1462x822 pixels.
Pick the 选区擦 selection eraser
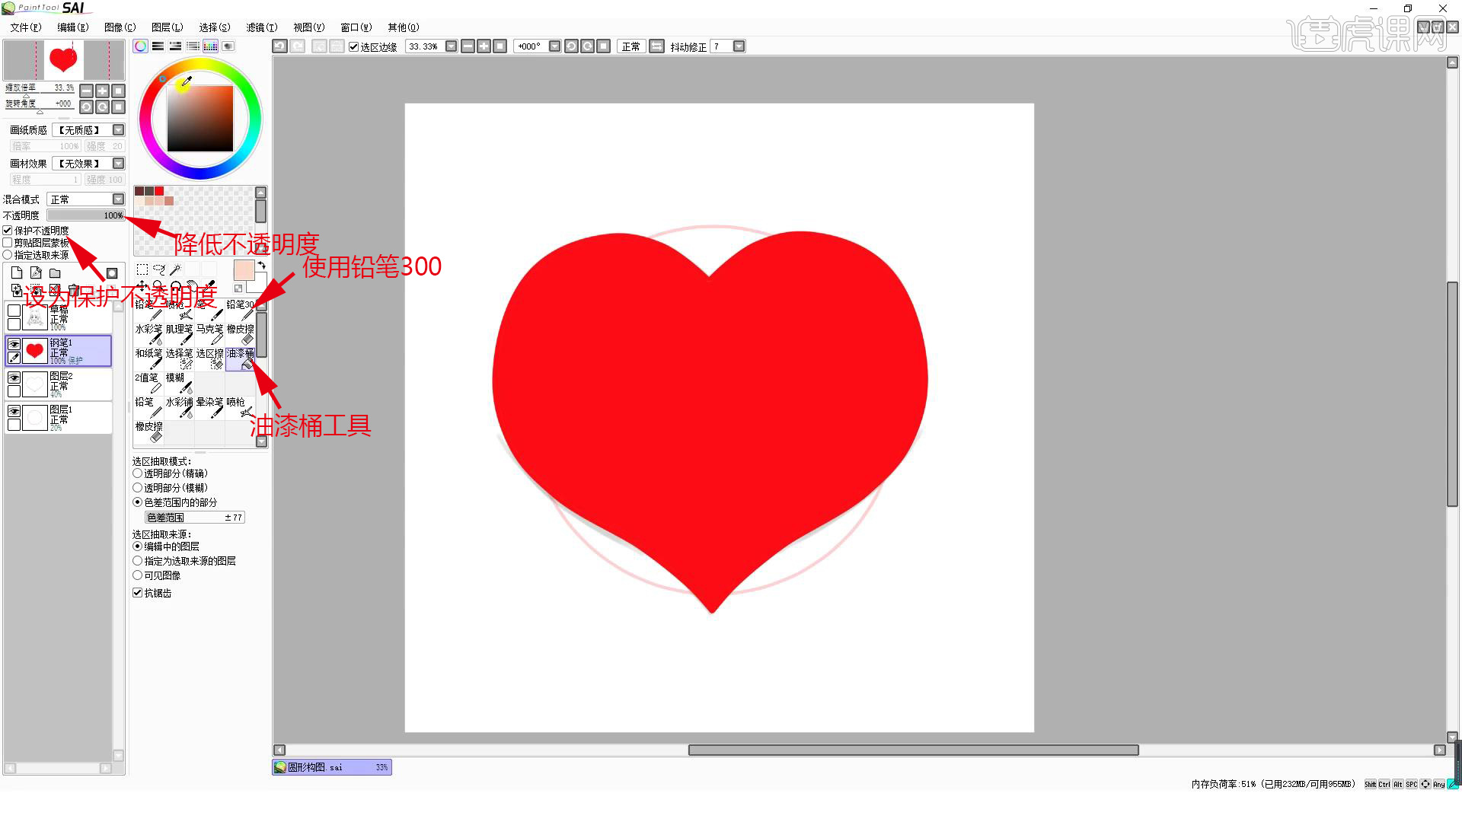[209, 358]
